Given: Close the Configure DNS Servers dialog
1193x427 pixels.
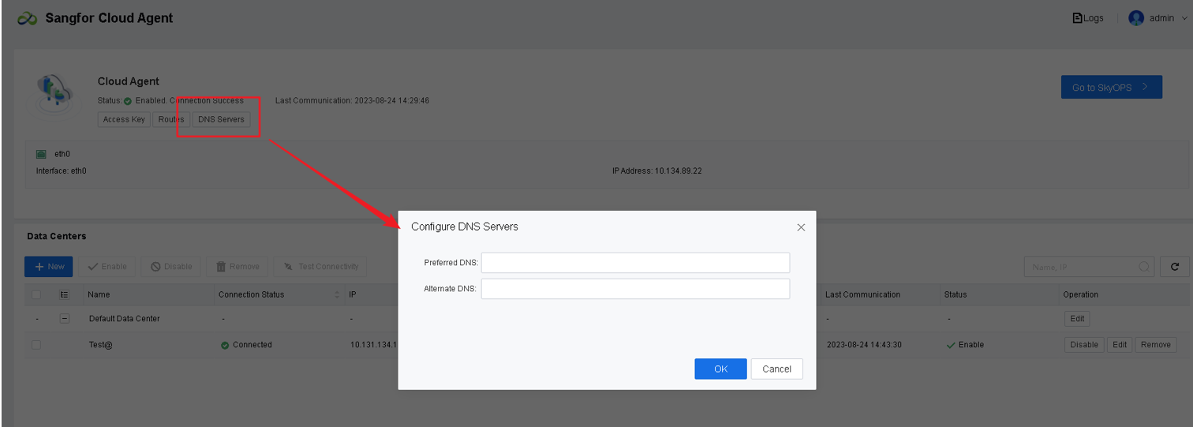Looking at the screenshot, I should [x=801, y=227].
